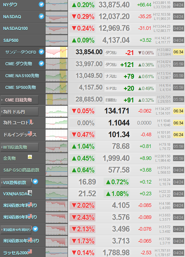Click the Twitter icon beside NASDAQ

coord(41,16)
